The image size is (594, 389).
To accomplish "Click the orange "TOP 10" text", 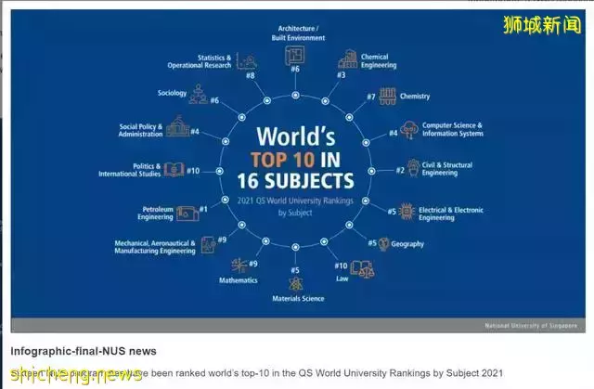I will point(282,160).
